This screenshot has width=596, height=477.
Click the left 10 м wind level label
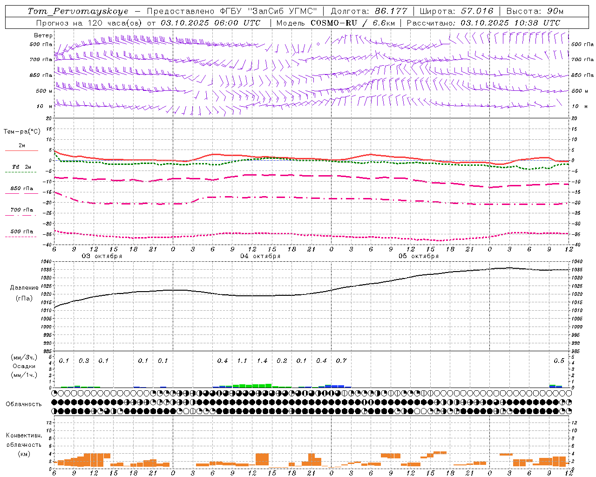pos(45,106)
